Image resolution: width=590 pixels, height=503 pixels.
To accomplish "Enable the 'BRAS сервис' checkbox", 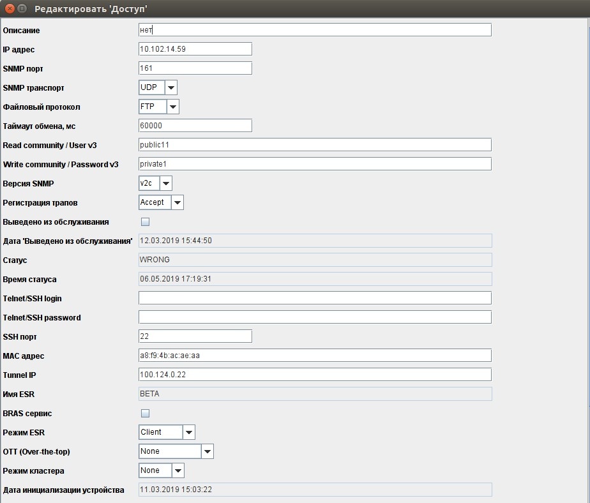I will [145, 414].
